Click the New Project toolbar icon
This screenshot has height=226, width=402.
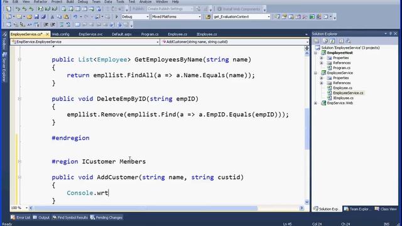(x=9, y=17)
